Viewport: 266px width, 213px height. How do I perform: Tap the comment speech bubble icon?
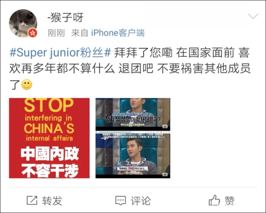click(x=121, y=201)
